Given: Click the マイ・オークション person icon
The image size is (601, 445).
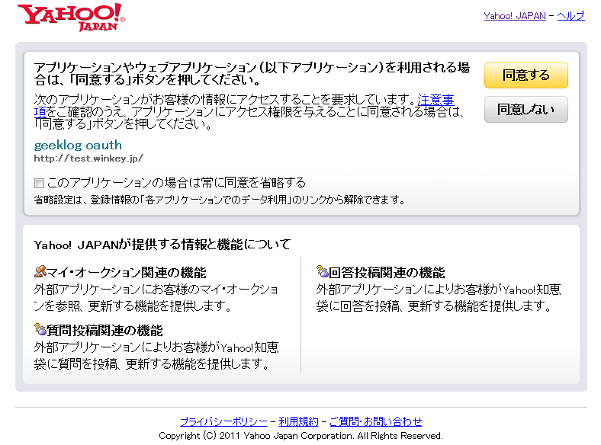Looking at the screenshot, I should [40, 272].
